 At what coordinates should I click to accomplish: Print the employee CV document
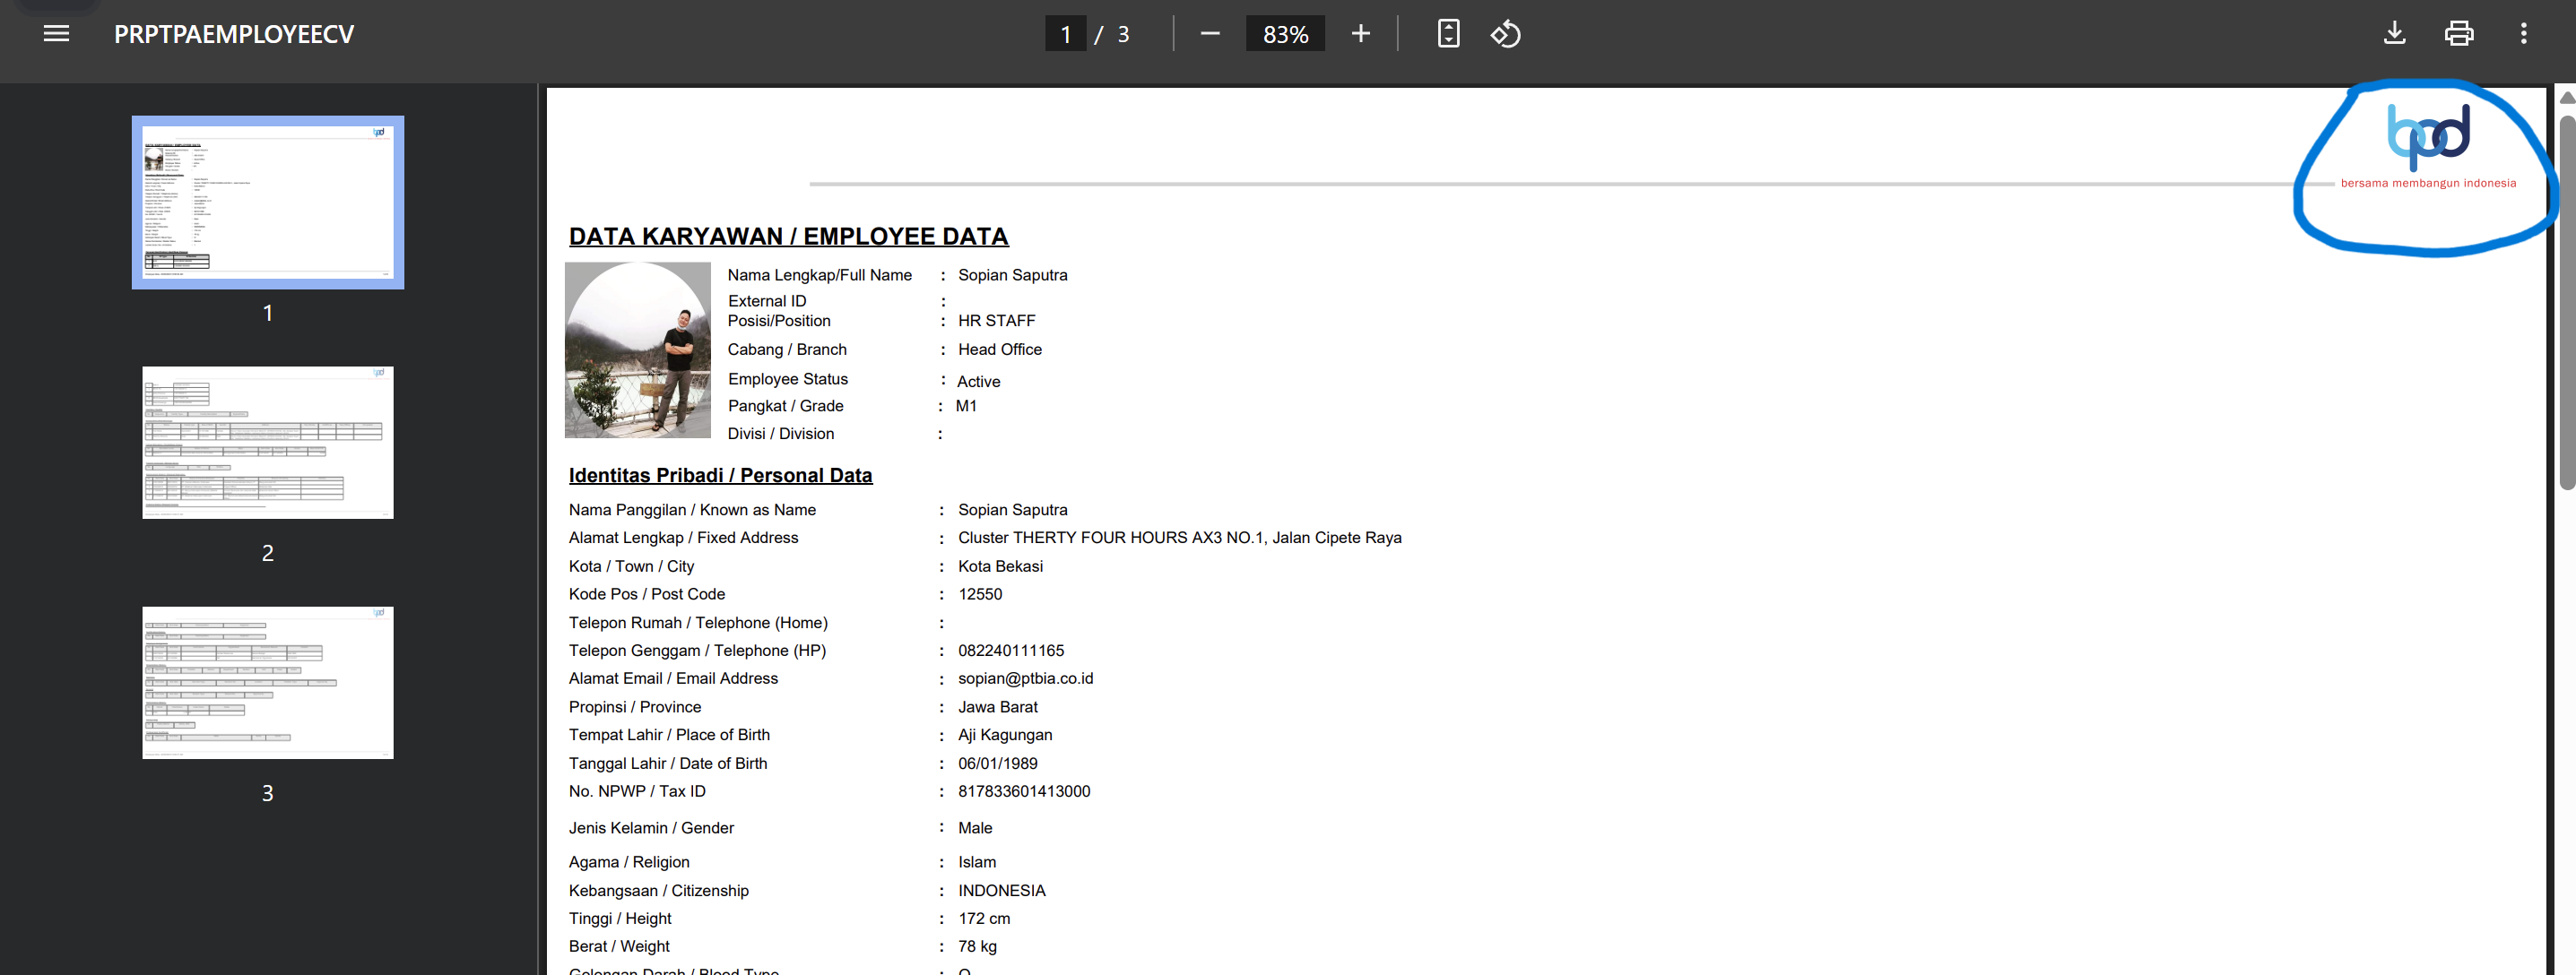coord(2459,34)
